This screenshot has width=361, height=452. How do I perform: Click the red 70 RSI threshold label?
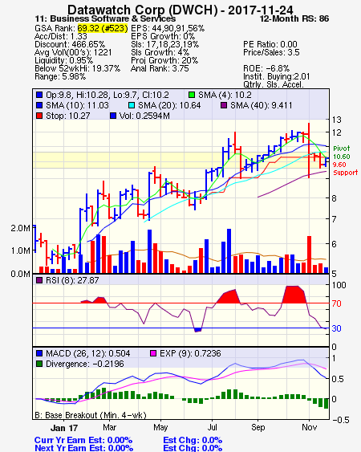click(336, 303)
